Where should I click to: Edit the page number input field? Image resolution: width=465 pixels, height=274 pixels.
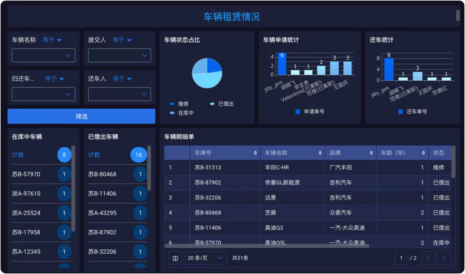(x=401, y=258)
